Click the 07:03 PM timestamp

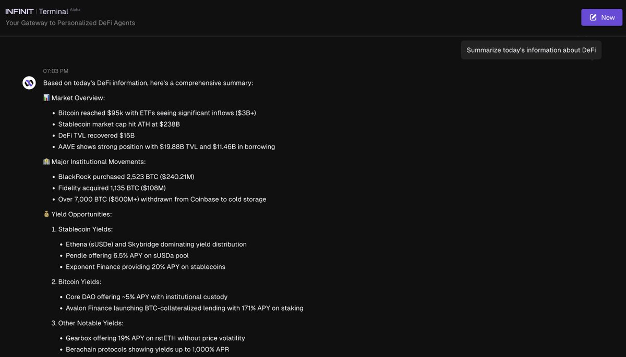tap(56, 71)
